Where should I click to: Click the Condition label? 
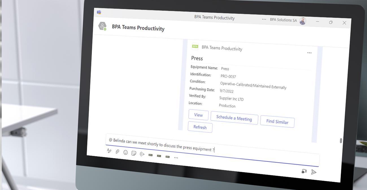tap(198, 82)
